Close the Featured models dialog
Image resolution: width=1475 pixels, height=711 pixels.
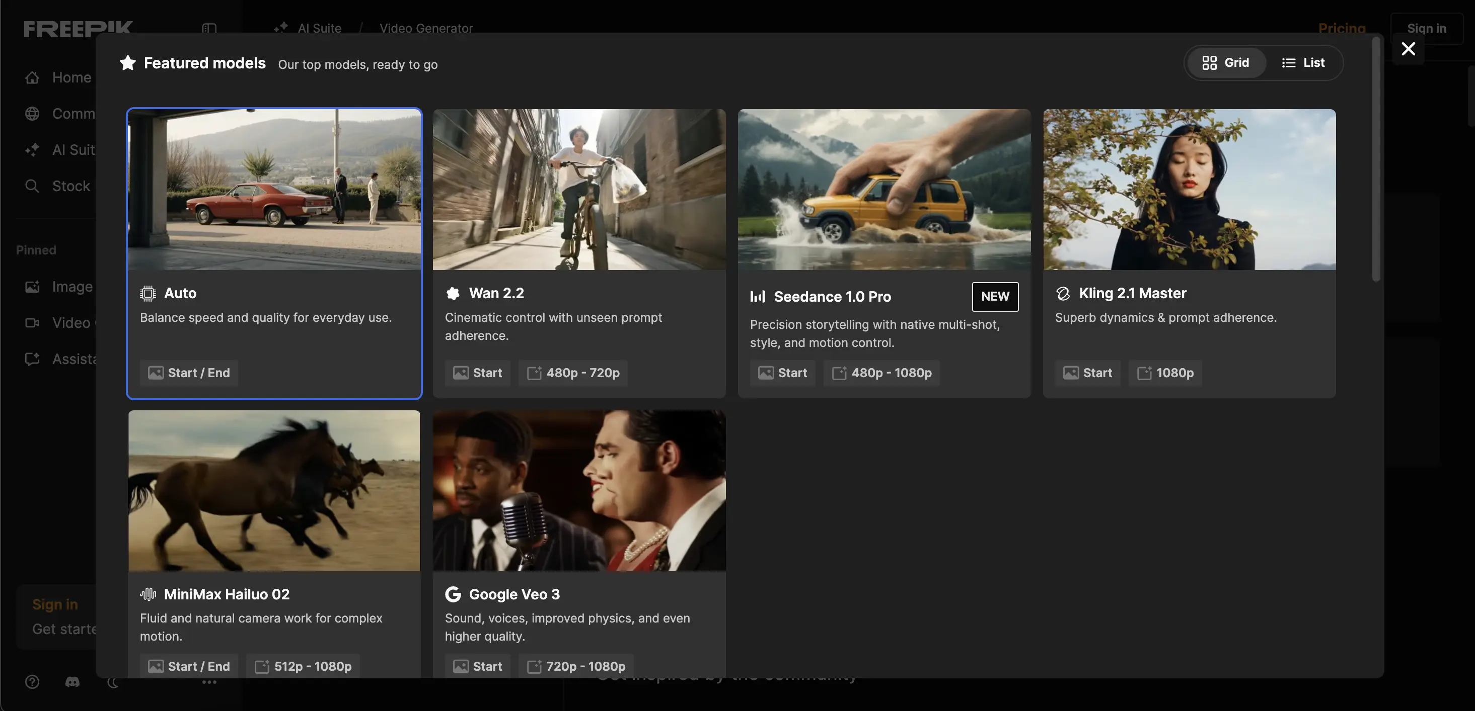1408,49
